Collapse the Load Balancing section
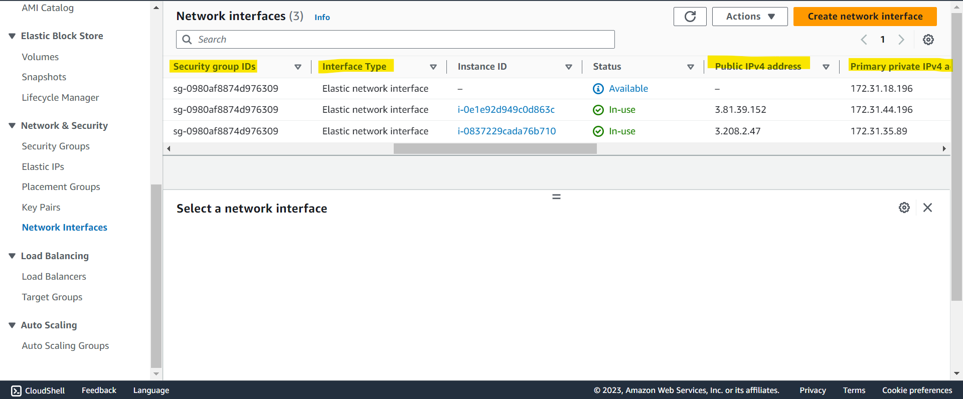 point(12,256)
